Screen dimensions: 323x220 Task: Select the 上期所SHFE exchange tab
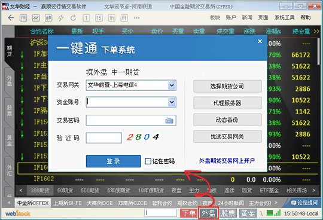[68, 203]
